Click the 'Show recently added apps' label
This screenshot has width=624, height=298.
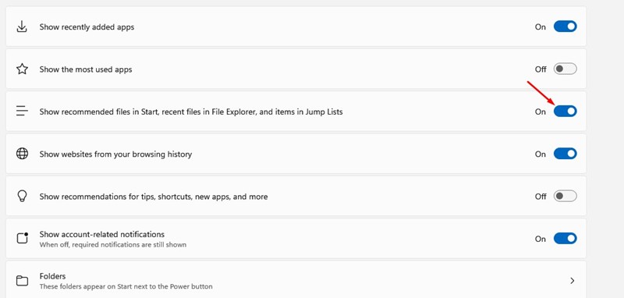pos(87,27)
